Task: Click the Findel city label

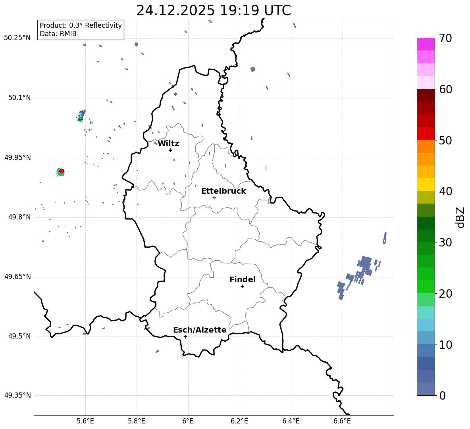Action: coord(243,279)
